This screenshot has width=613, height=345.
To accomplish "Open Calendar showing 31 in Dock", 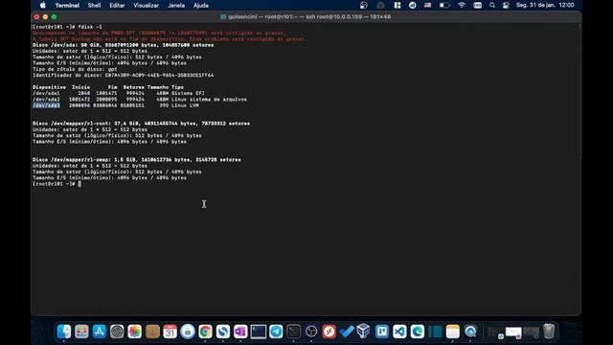I will [170, 332].
